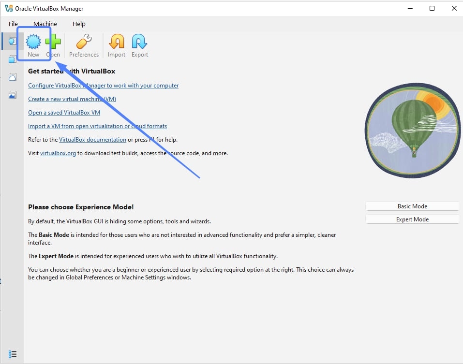
Task: Select the Machines stacked-squares sidebar icon
Action: click(13, 59)
